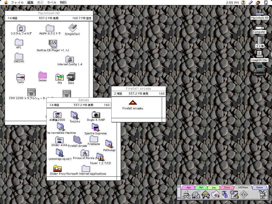Select the CSW 2200 troubleshooting document
The image size is (272, 204).
coord(31,92)
